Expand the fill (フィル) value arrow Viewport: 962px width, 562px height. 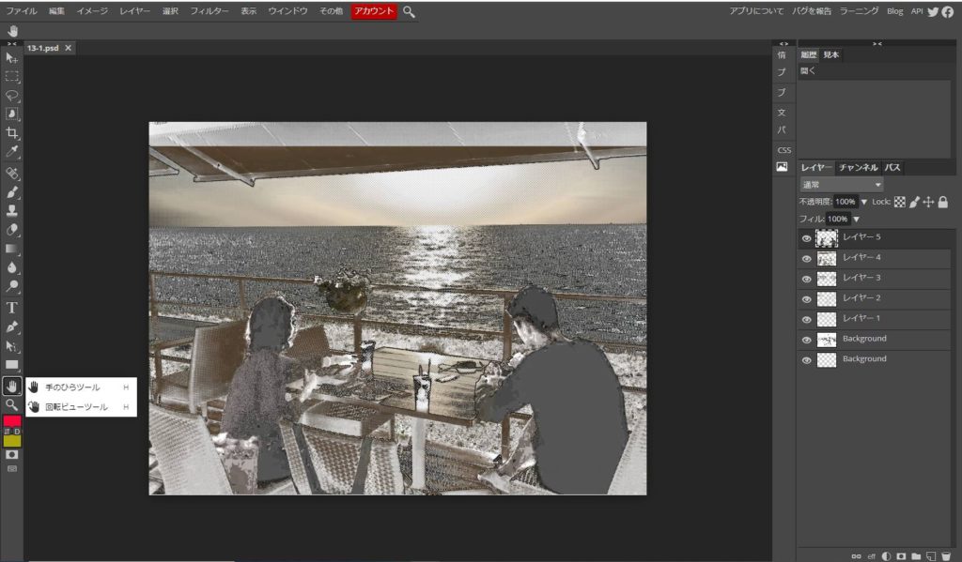(x=856, y=219)
